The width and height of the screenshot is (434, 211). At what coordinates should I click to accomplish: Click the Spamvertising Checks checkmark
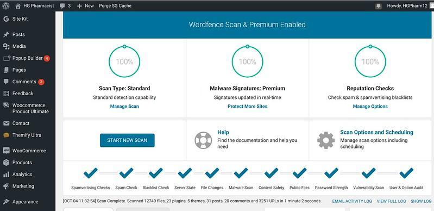coord(91,173)
